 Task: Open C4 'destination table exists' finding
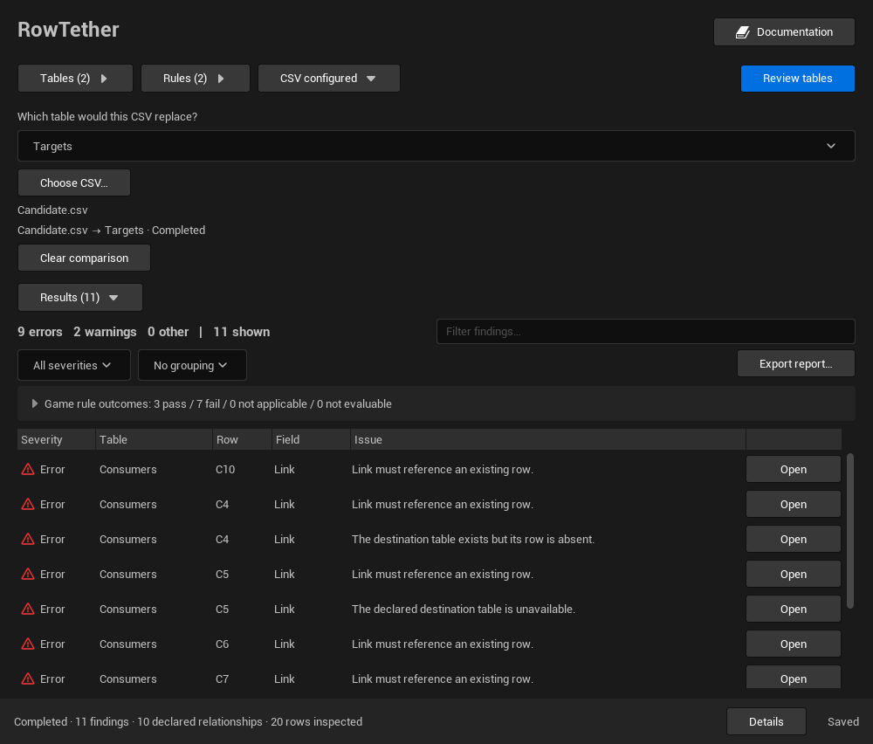794,539
